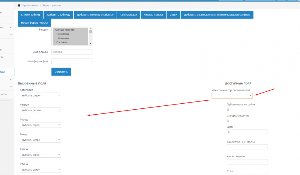
Task: Select Аренда квартир in Раздел list
Action: coord(70,30)
